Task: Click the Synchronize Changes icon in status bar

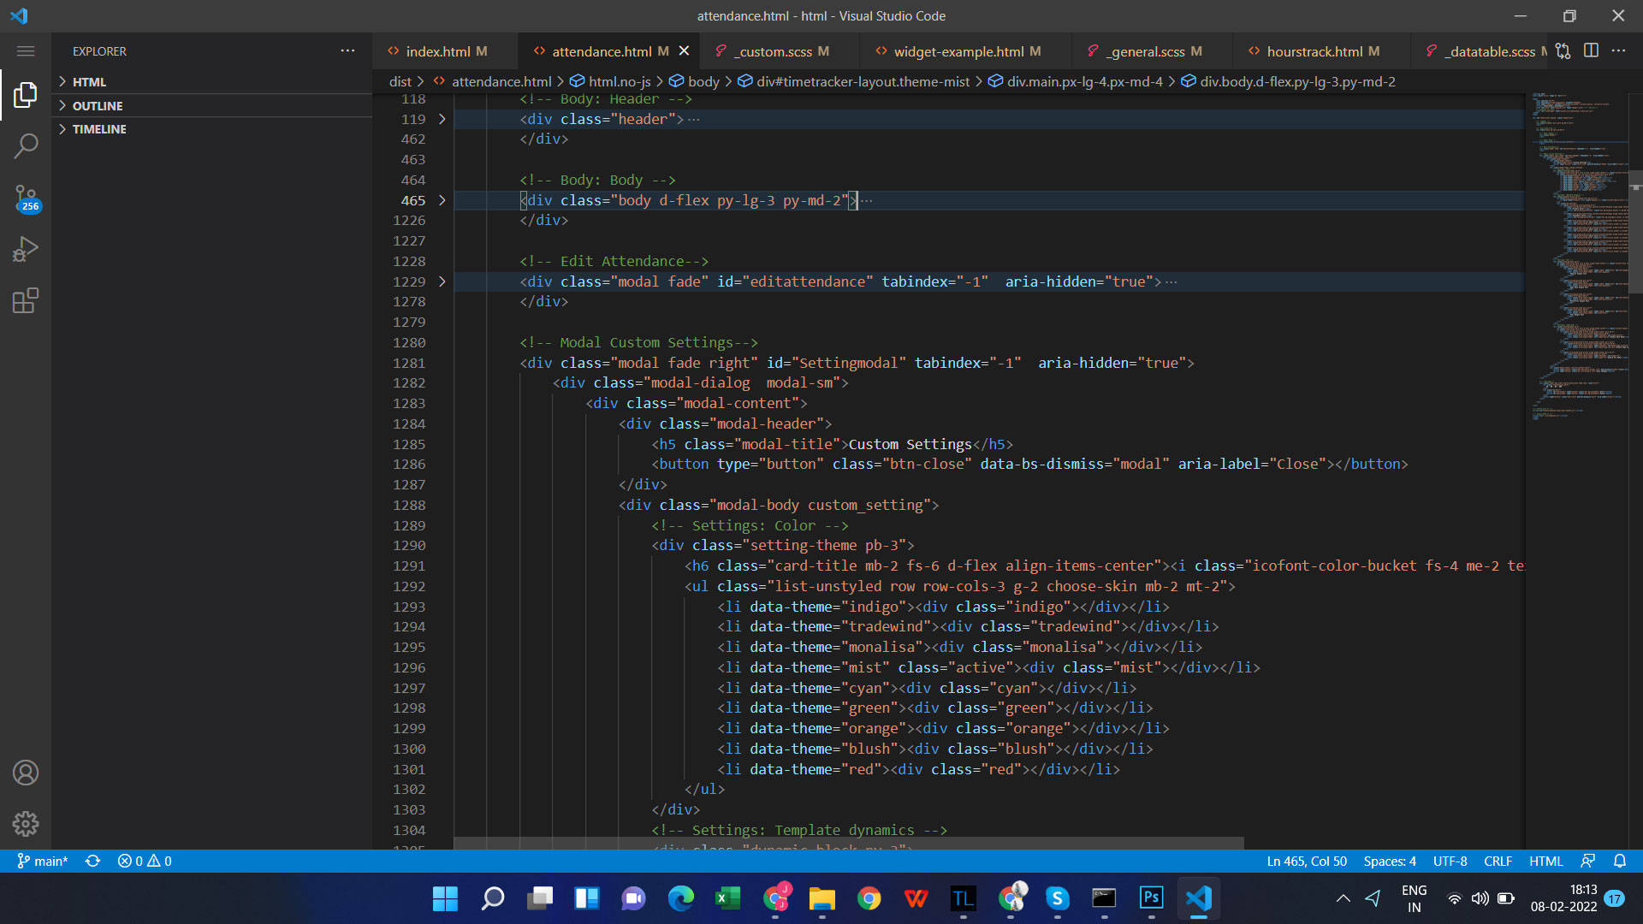Action: [x=92, y=861]
